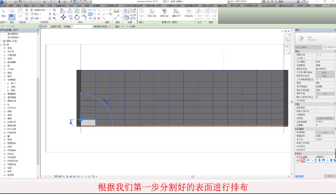Image resolution: width=336 pixels, height=194 pixels.
Task: Open the Insert ribbon tab
Action: (x=34, y=6)
